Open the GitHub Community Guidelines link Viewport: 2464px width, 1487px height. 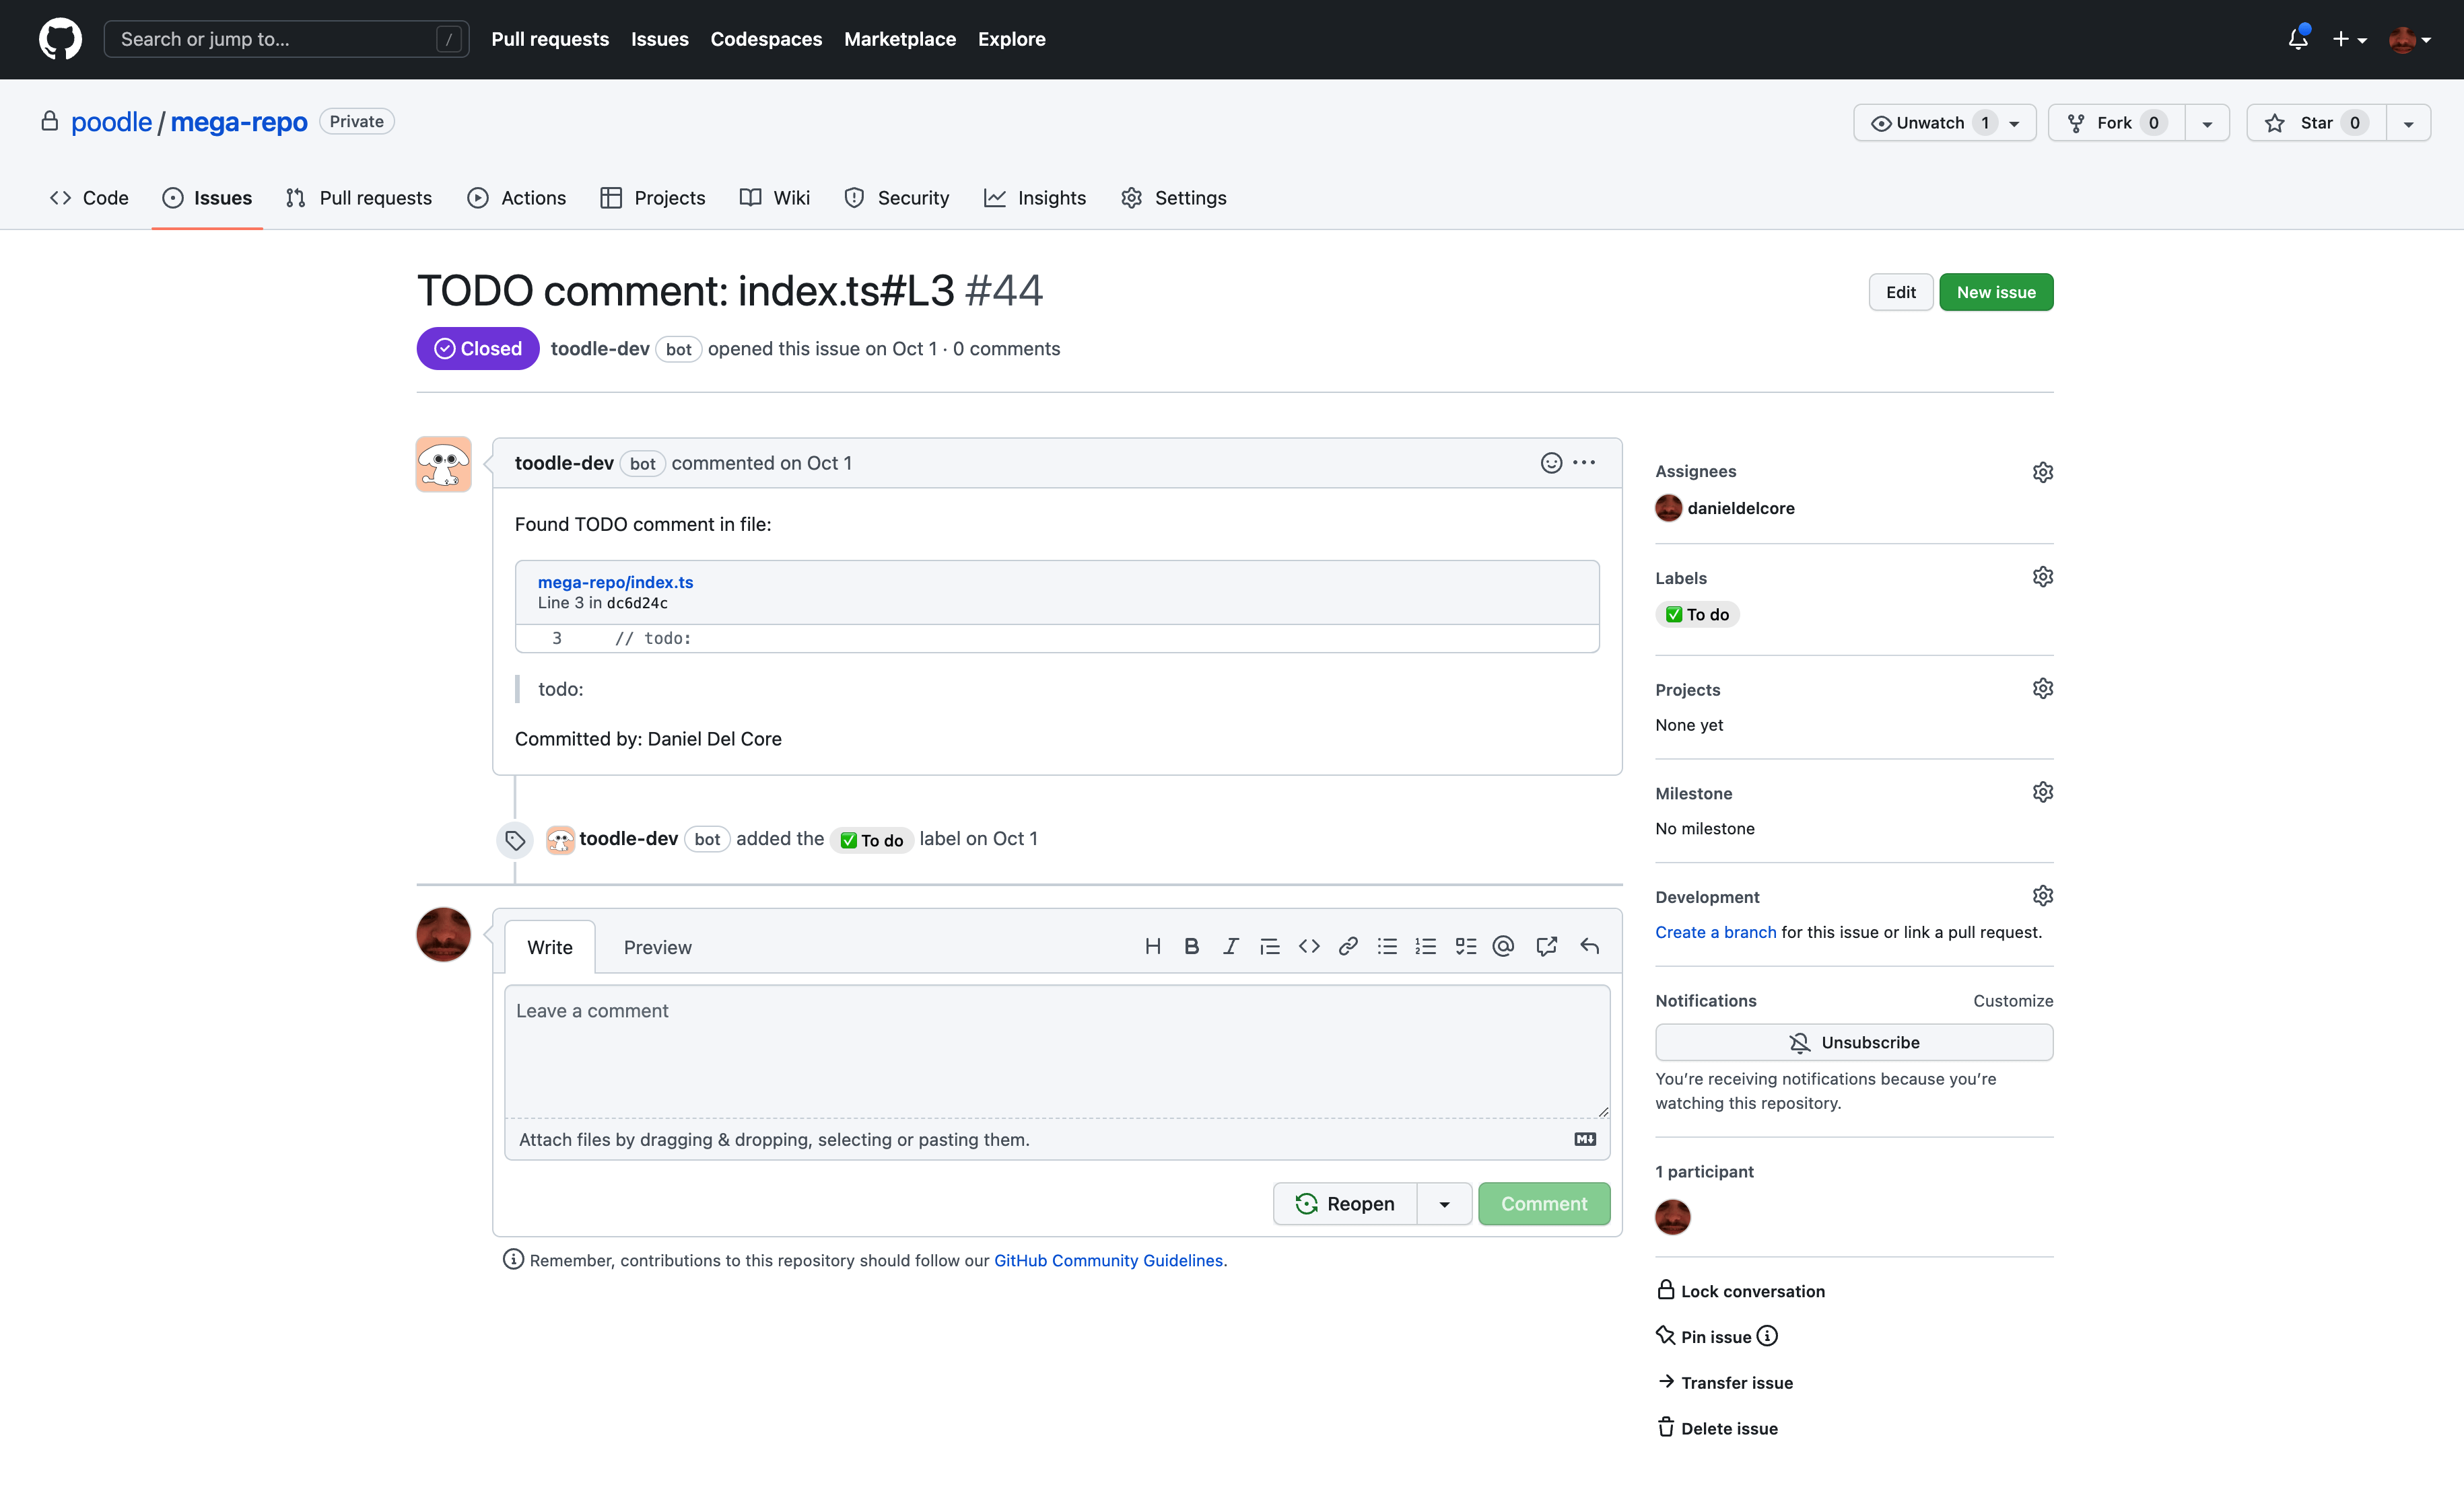(x=1107, y=1260)
